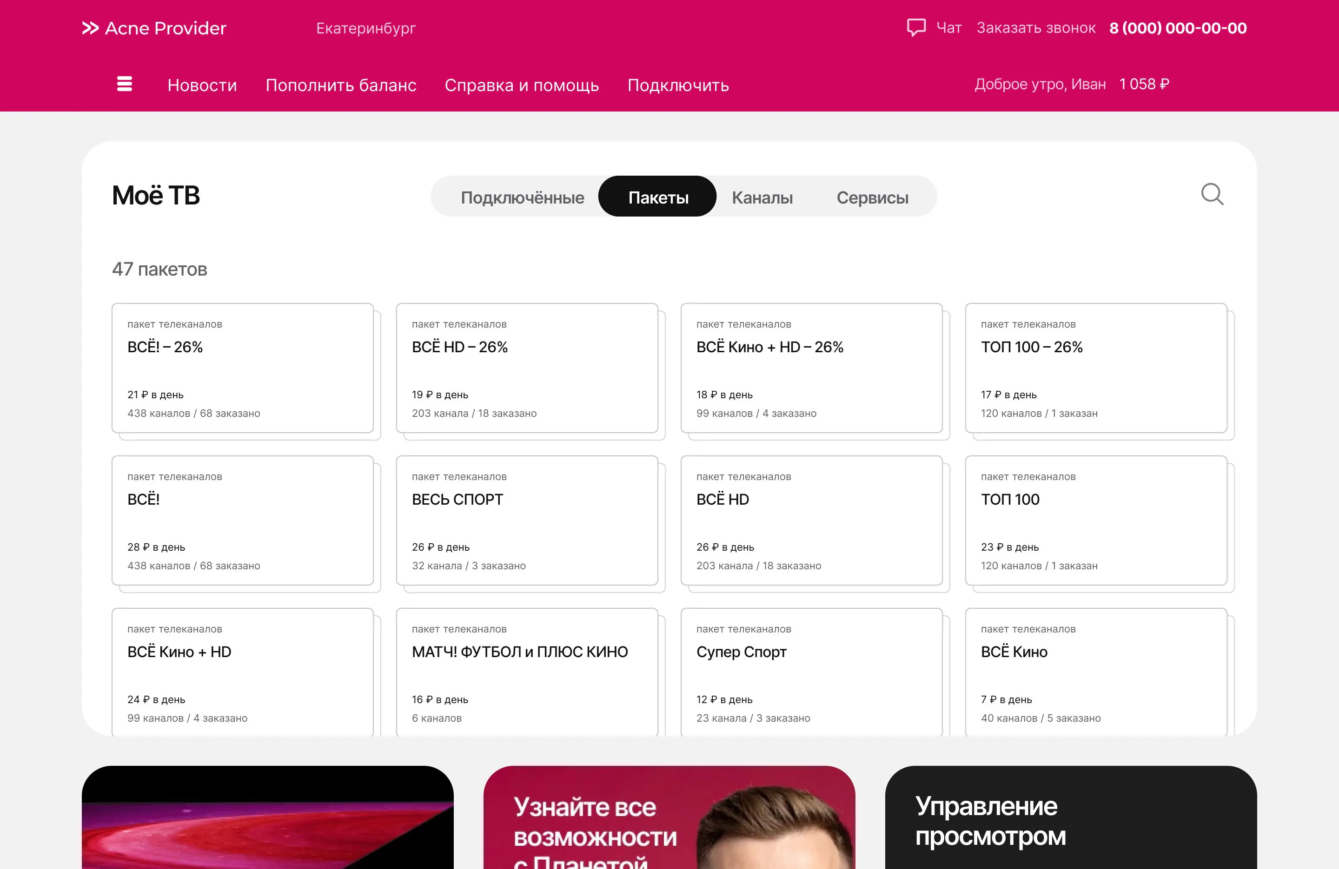
Task: Open the Управление просмотром banner
Action: click(1071, 817)
